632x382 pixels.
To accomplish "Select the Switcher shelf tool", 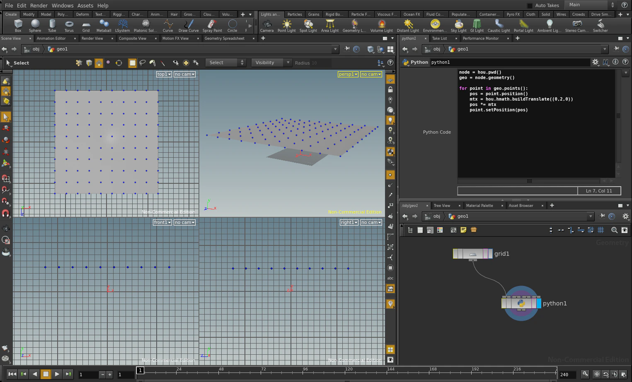I will pyautogui.click(x=600, y=26).
